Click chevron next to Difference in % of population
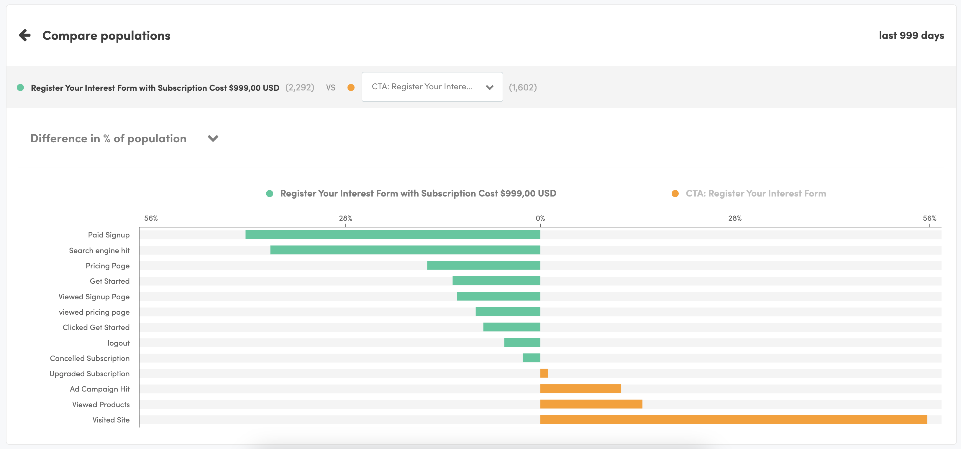The image size is (961, 449). [213, 138]
